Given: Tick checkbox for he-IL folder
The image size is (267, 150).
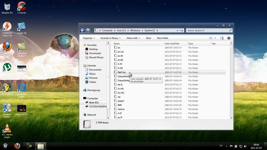Looking at the screenshot, I should (x=116, y=84).
